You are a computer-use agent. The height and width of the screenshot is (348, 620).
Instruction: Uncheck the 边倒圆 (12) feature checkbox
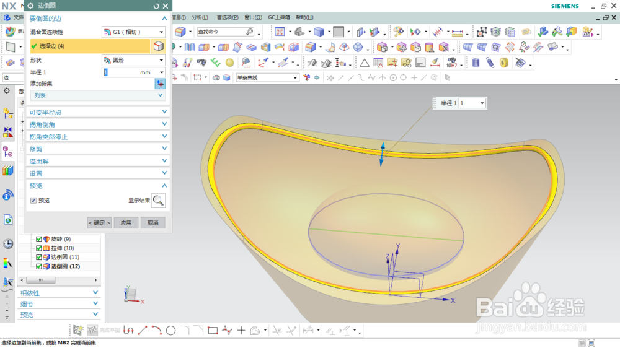click(x=38, y=266)
